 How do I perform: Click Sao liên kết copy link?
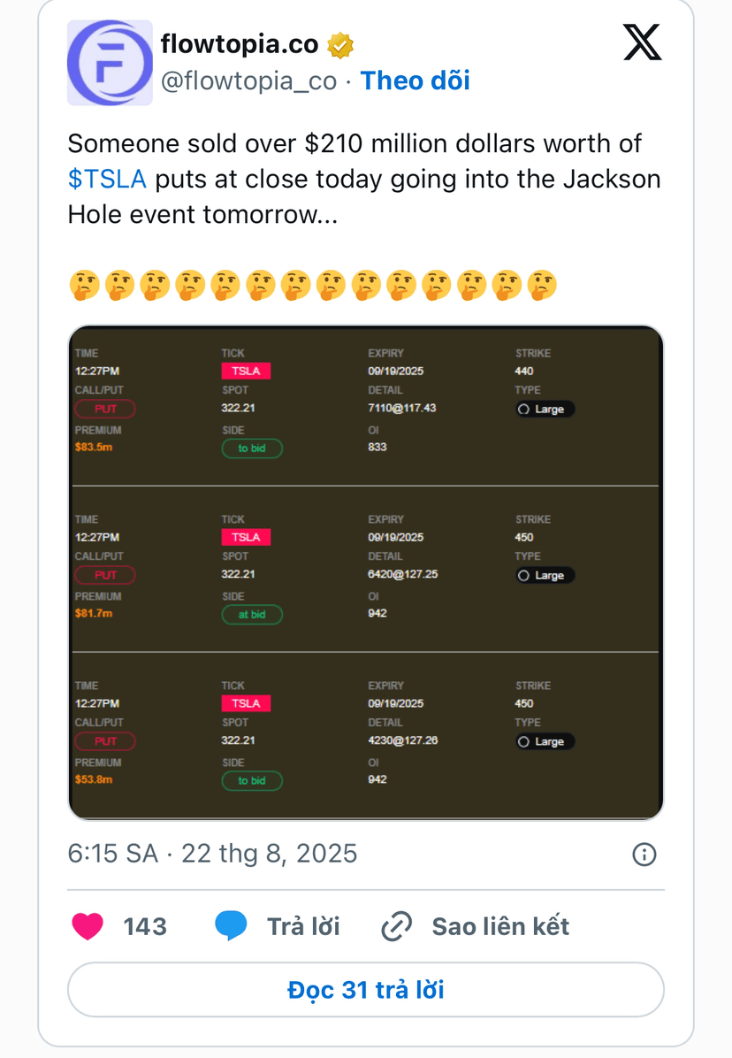pos(500,926)
